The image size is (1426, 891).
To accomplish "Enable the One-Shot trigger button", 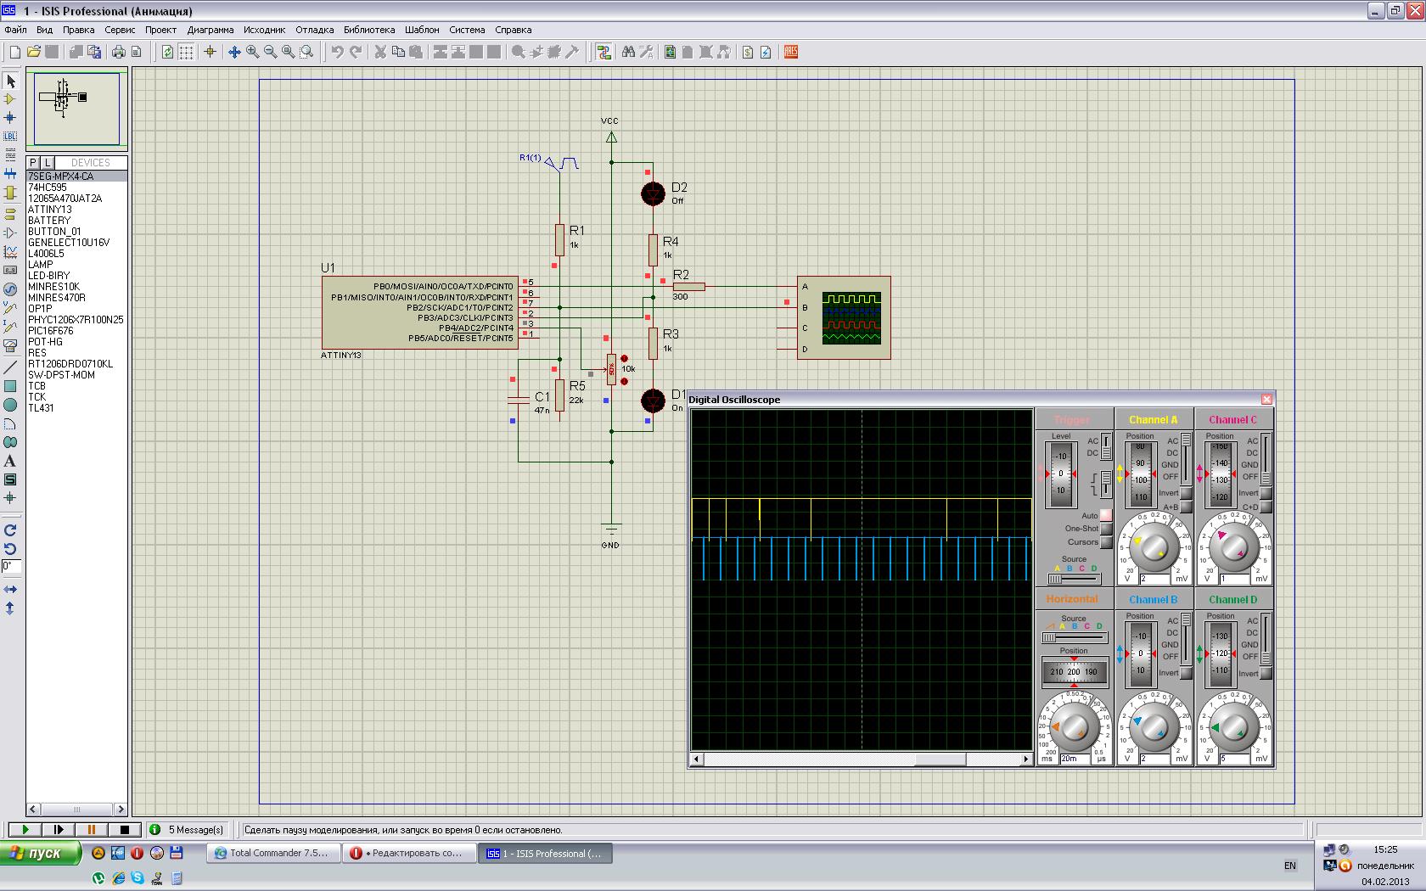I will click(x=1106, y=529).
